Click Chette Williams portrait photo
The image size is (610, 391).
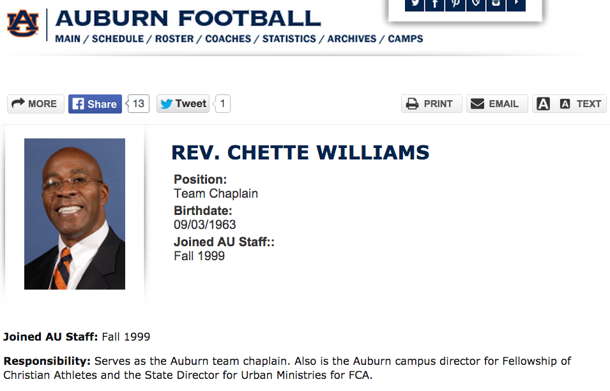[x=75, y=214]
